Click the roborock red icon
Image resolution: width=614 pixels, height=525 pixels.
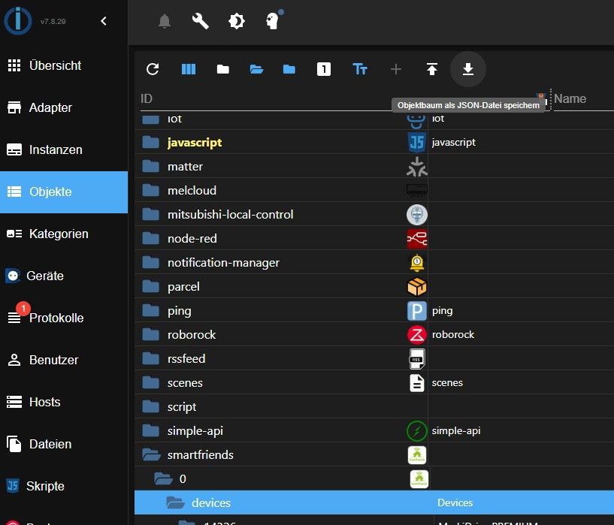[416, 335]
